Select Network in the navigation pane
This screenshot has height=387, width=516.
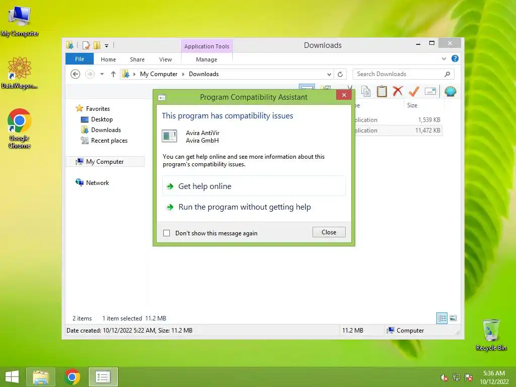click(97, 182)
